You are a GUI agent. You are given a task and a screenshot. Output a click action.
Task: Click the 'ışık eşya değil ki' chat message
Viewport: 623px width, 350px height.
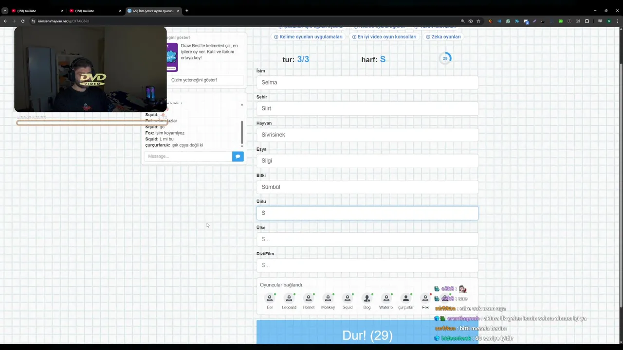tap(187, 145)
